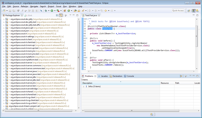Click the Search flashlight icon in the toolbar
This screenshot has width=202, height=118.
[83, 11]
